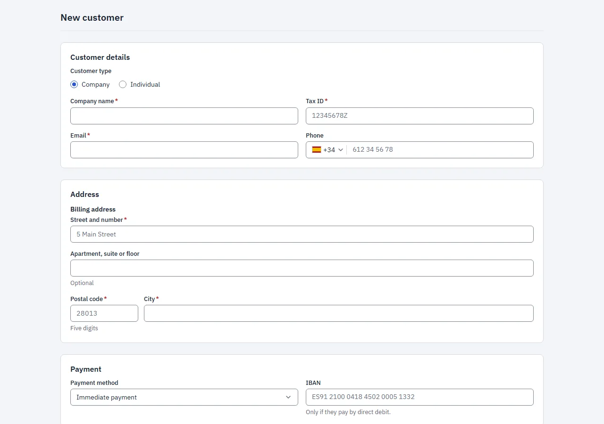Image resolution: width=604 pixels, height=424 pixels.
Task: Click the Company name input field
Action: (184, 116)
